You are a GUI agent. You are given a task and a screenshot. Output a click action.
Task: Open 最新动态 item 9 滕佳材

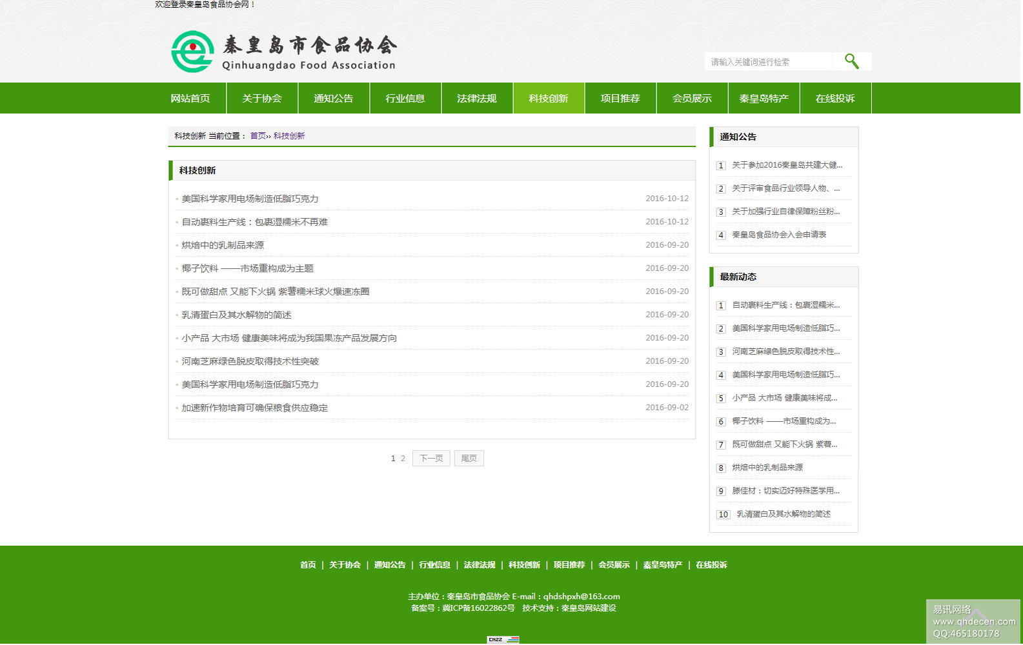click(x=785, y=491)
